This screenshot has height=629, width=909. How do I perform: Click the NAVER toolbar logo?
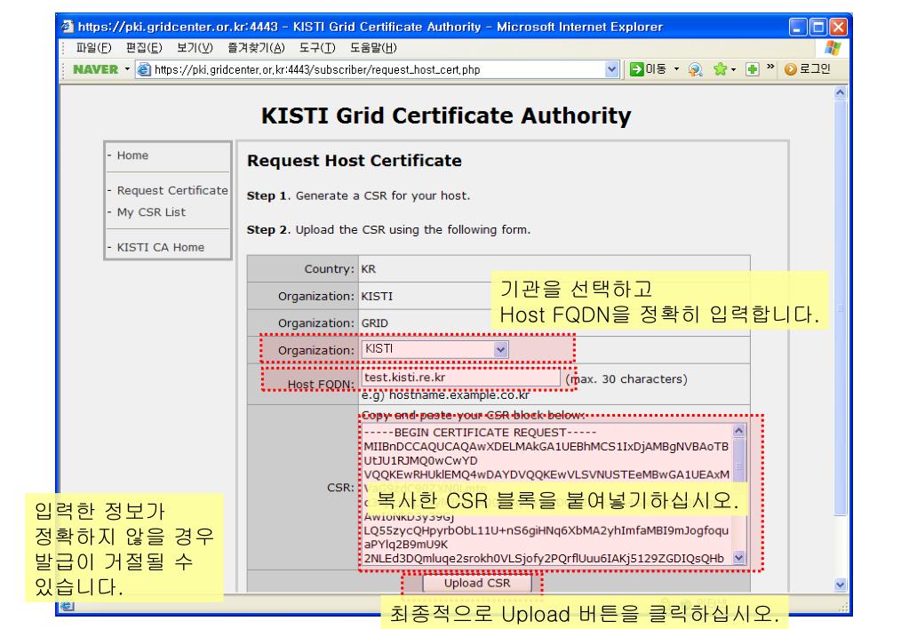click(96, 69)
